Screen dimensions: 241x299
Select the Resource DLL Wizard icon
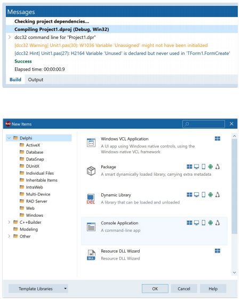click(91, 255)
